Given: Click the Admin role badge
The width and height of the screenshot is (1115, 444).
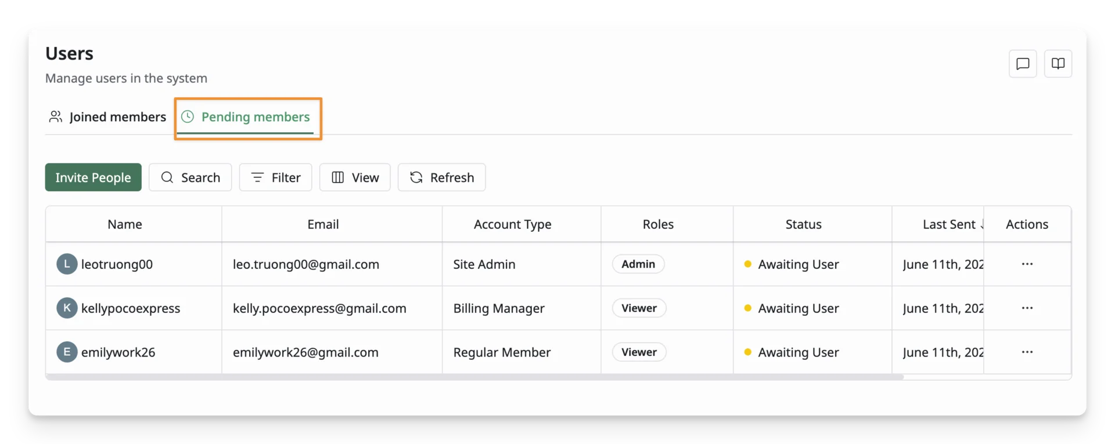Looking at the screenshot, I should [x=638, y=264].
